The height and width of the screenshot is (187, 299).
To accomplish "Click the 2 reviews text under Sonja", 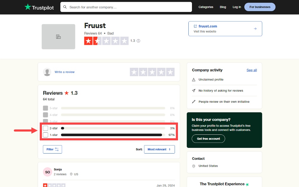I will 60,174.
